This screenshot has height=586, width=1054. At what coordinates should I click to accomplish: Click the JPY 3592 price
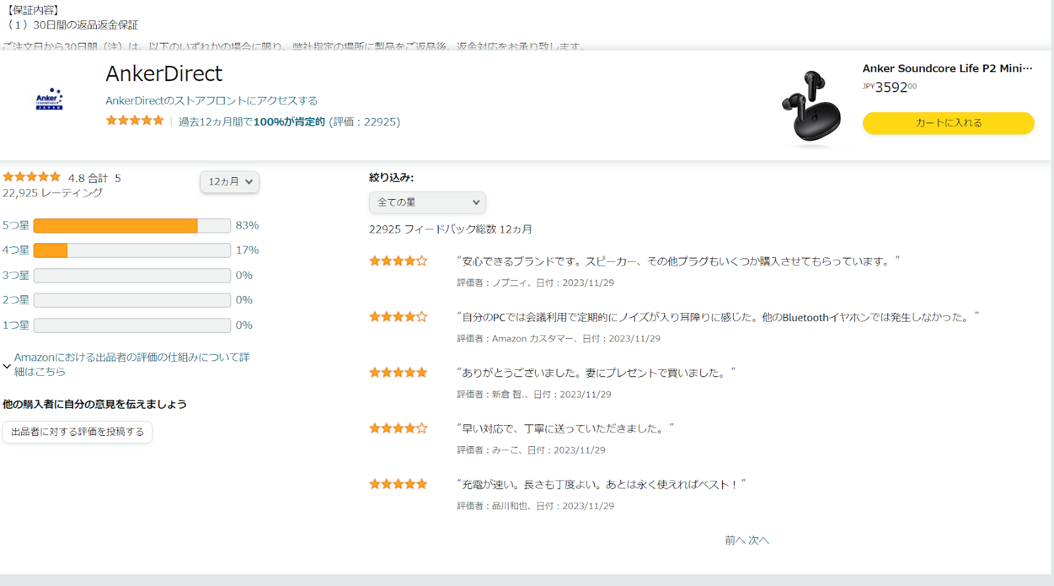click(x=889, y=87)
